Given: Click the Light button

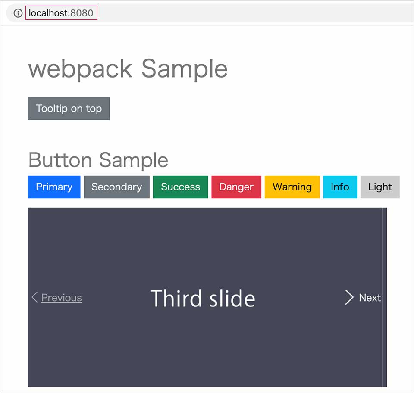Looking at the screenshot, I should [380, 187].
